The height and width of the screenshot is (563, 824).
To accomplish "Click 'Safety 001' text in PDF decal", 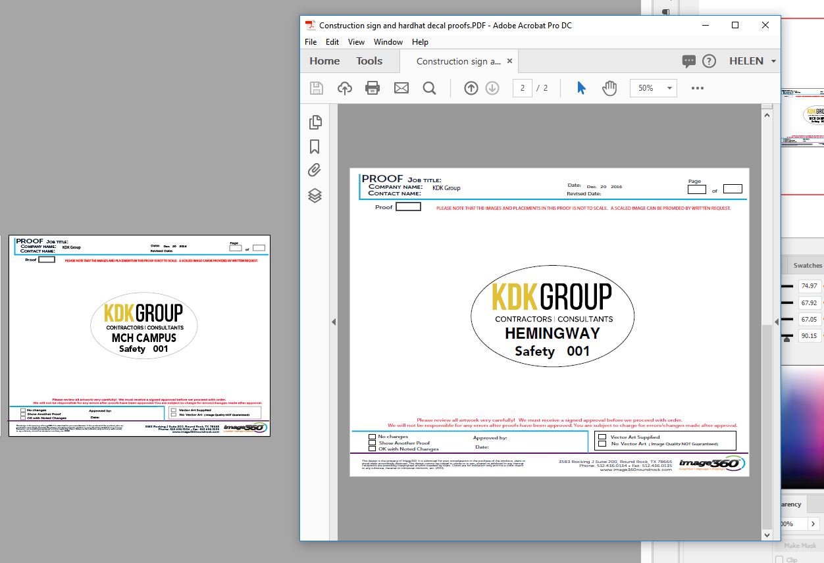I will (552, 351).
